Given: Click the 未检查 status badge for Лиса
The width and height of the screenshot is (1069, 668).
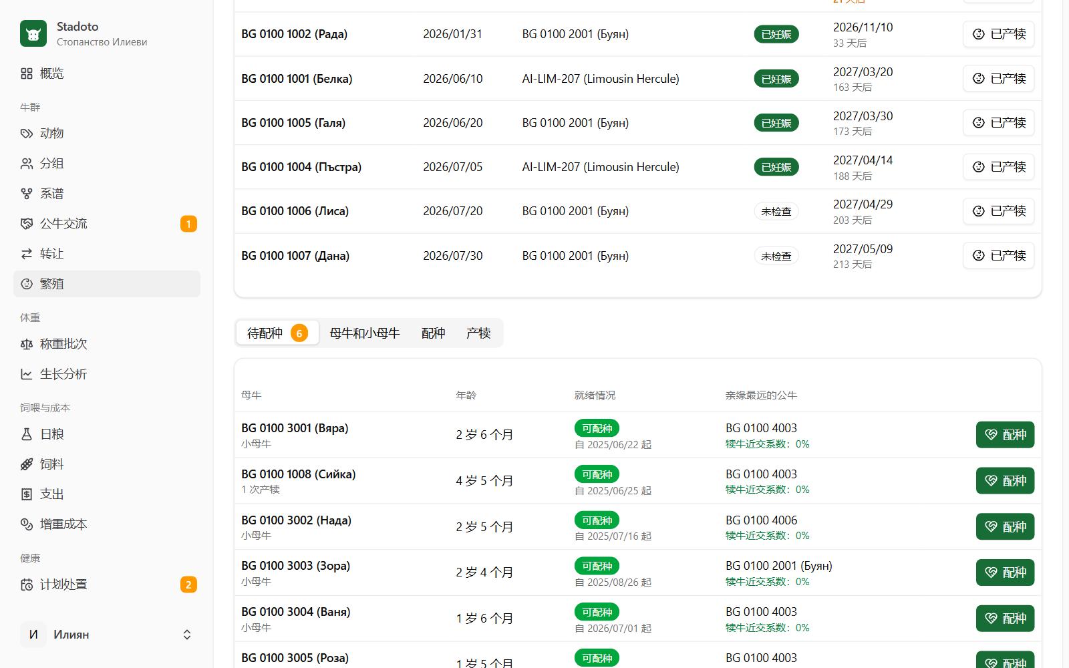Looking at the screenshot, I should [x=776, y=211].
